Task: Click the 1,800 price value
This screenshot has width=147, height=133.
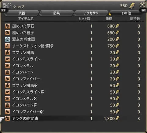Action: tap(109, 119)
